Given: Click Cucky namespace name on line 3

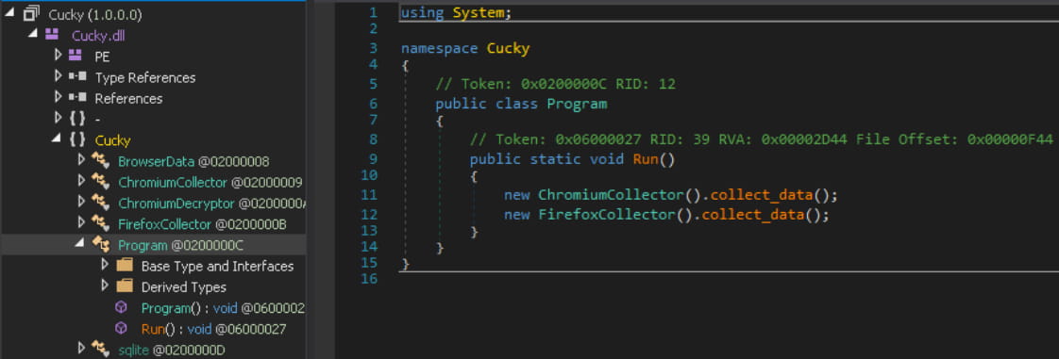Looking at the screenshot, I should [x=508, y=49].
